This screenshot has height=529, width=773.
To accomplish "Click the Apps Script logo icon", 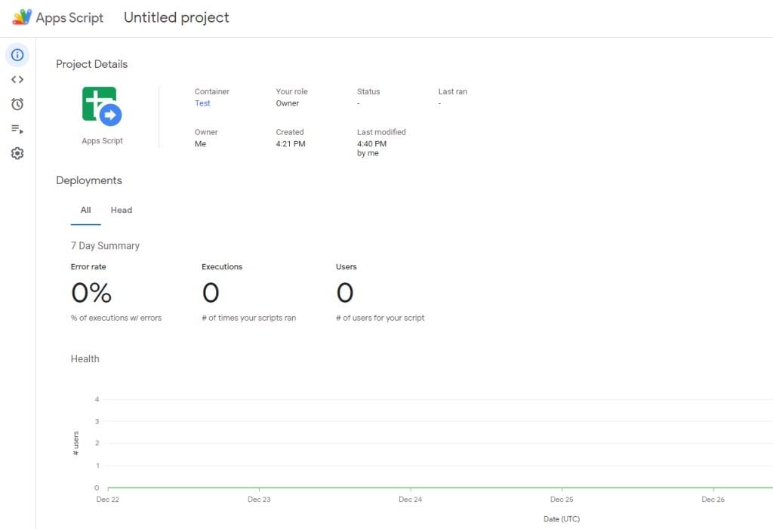I will [x=22, y=17].
